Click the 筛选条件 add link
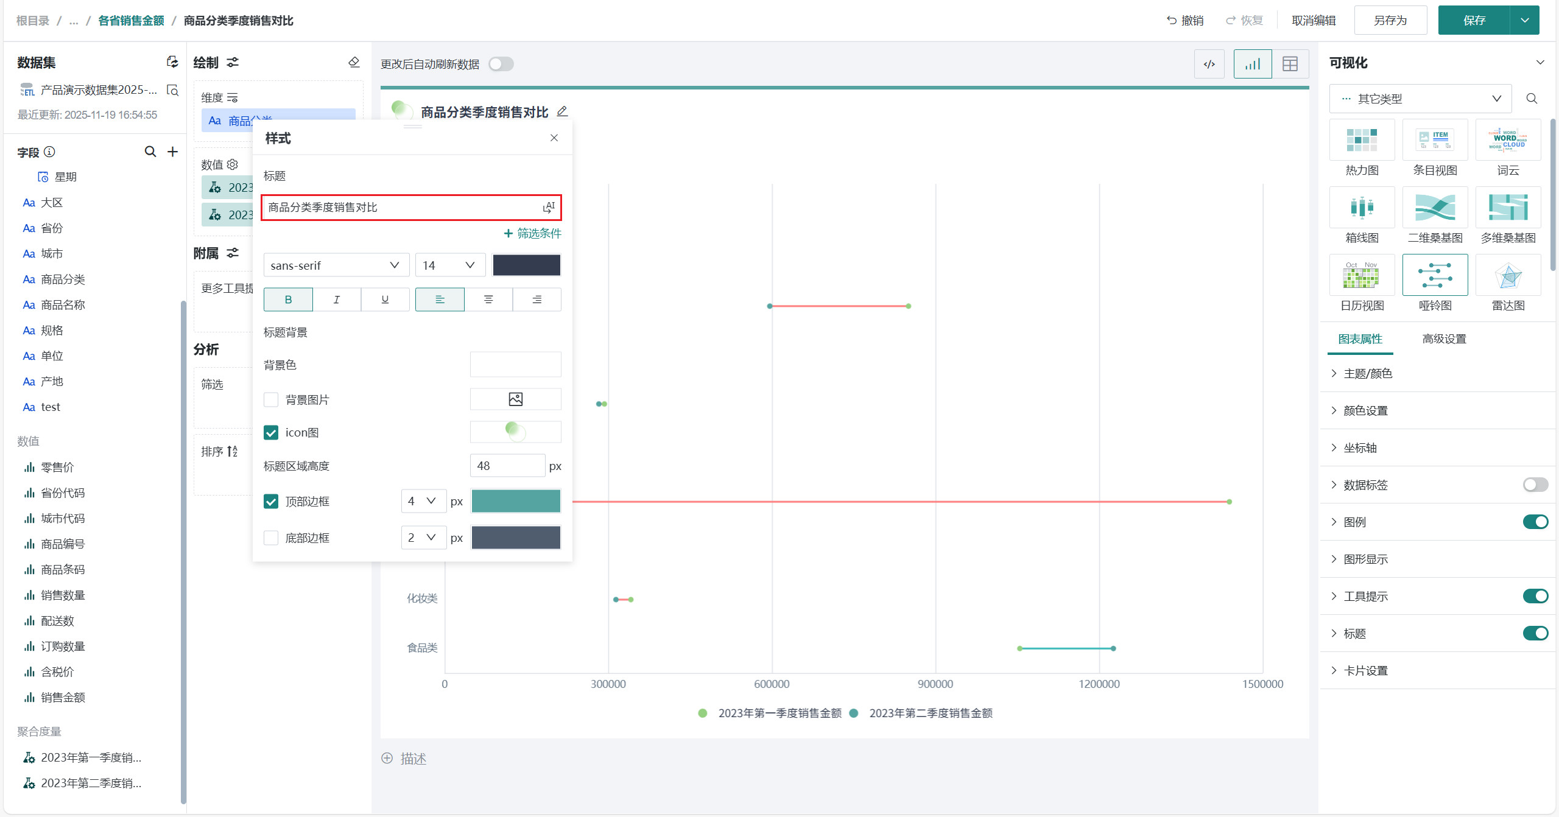The width and height of the screenshot is (1559, 817). tap(532, 233)
